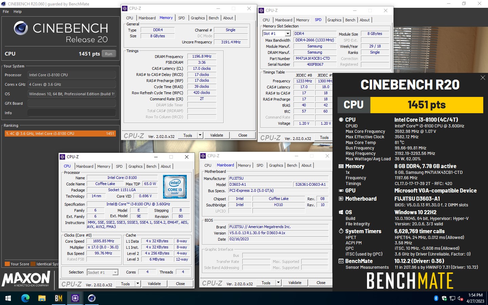This screenshot has height=305, width=488.
Task: Open CPU-Z taskbar icon
Action: click(75, 298)
